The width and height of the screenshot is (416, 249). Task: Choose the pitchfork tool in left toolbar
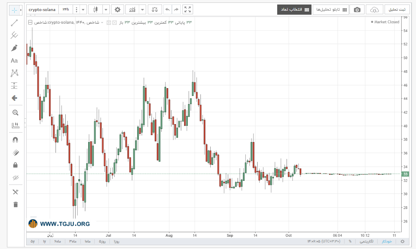14,35
